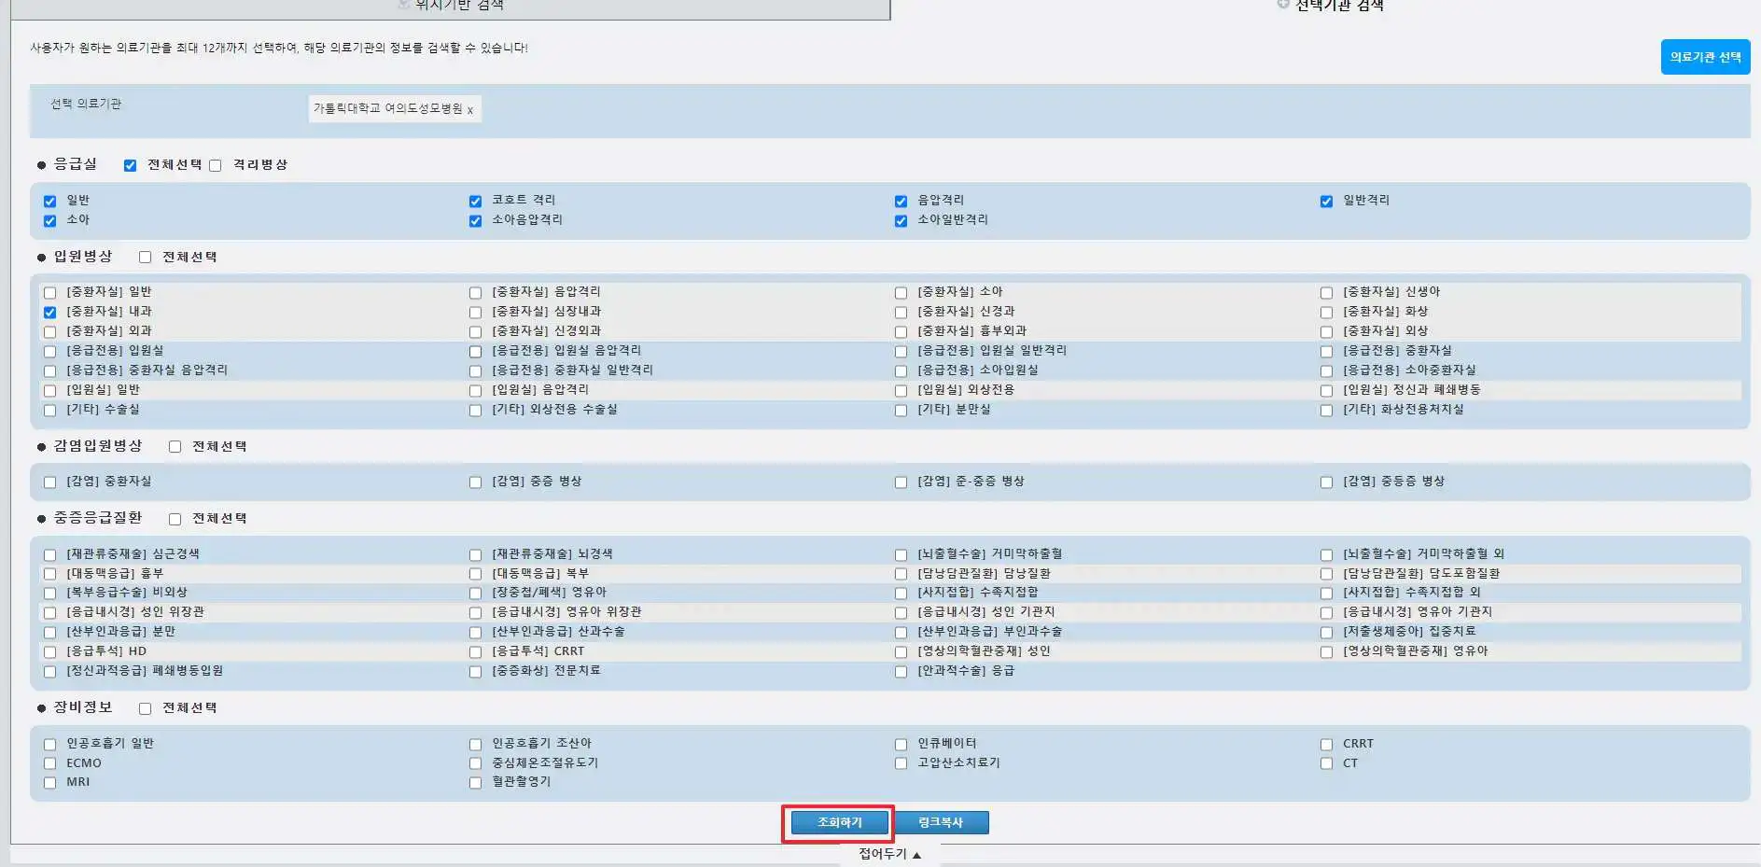Check [중환자실] 외과 checkbox
This screenshot has width=1761, height=867.
(x=49, y=331)
